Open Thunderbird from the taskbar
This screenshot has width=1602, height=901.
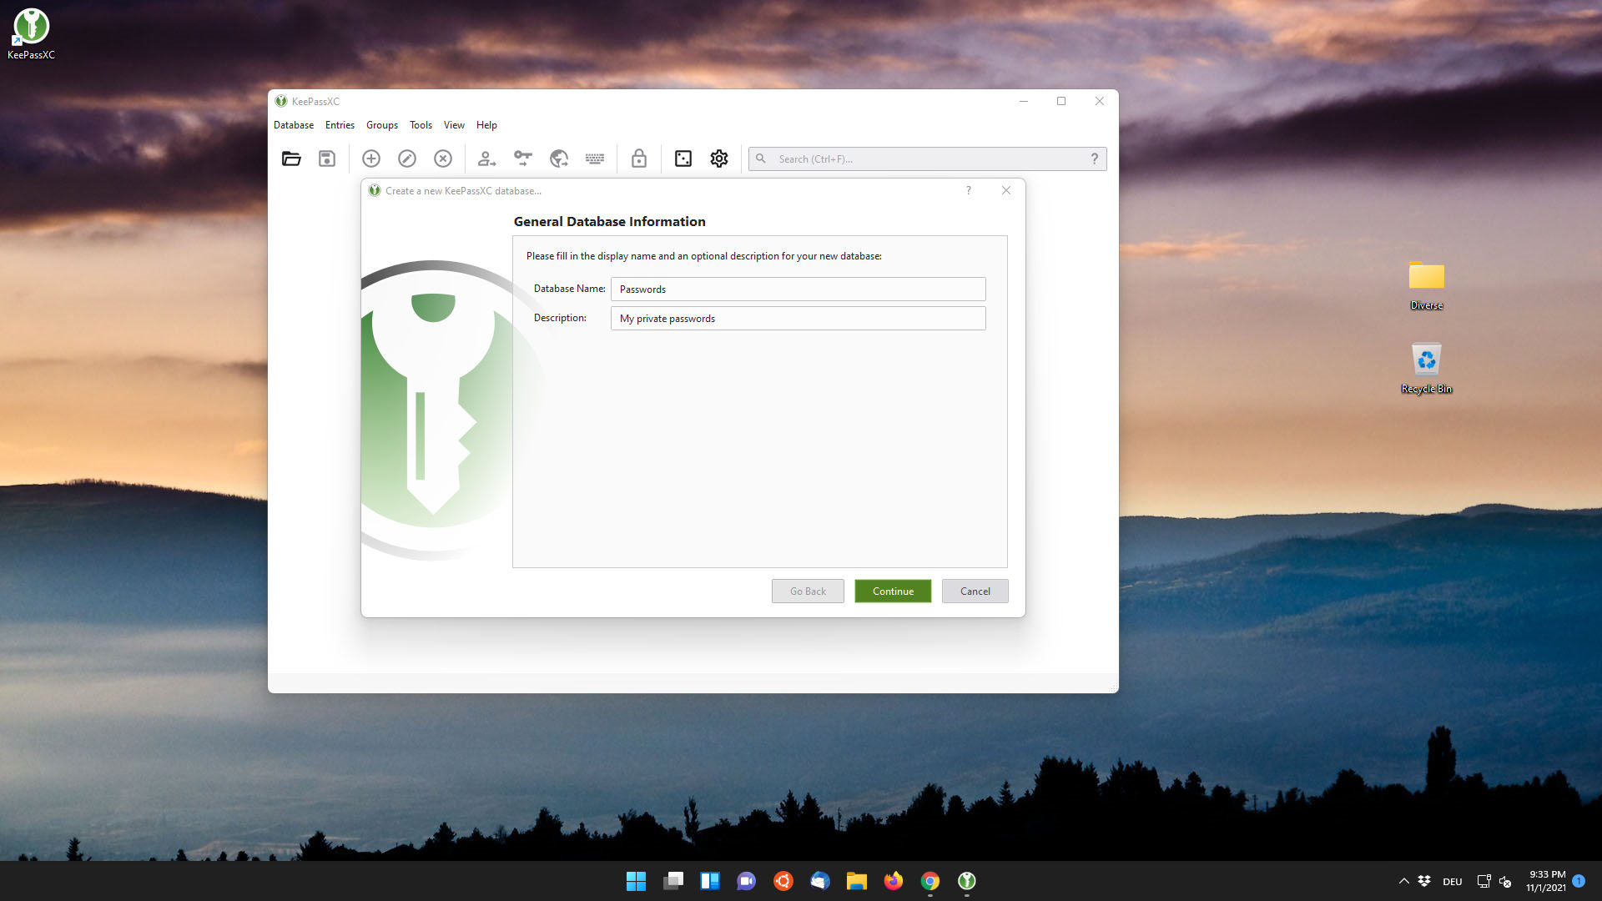pos(820,881)
